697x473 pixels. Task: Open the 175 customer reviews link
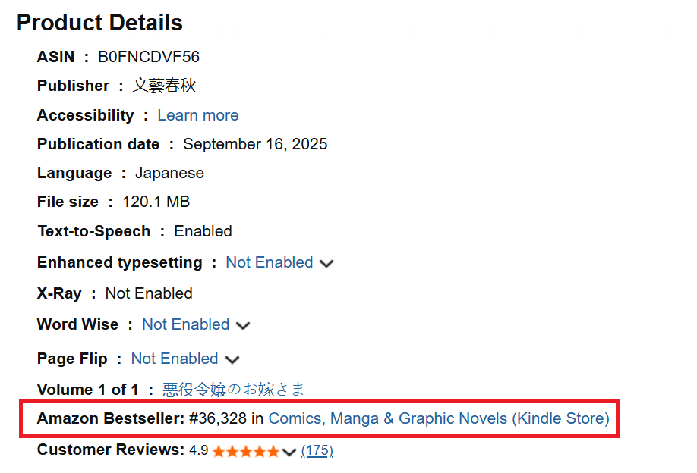[x=317, y=450]
